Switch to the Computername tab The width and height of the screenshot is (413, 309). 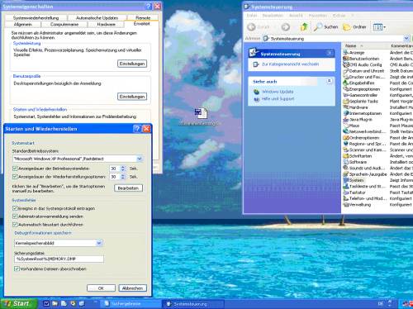point(64,25)
